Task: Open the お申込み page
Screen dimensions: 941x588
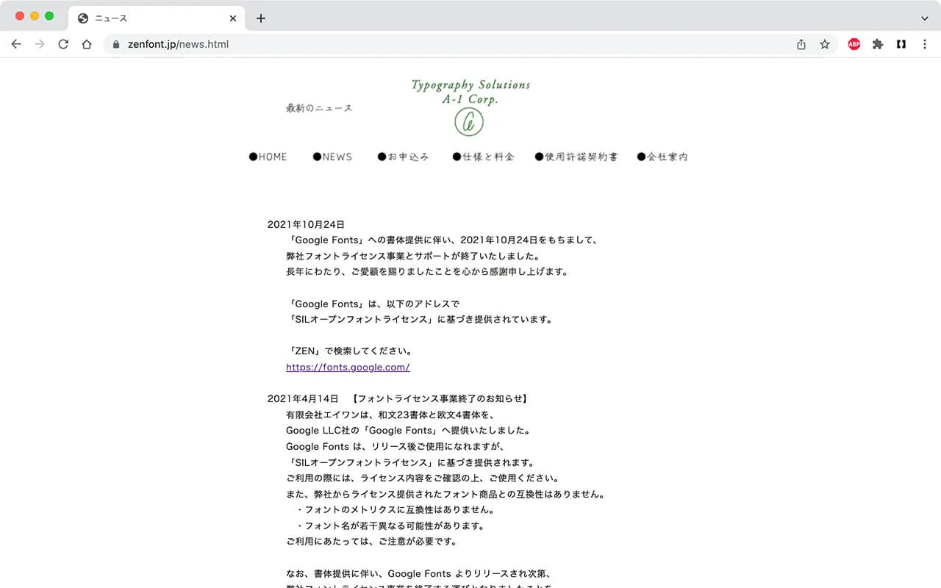Action: (x=403, y=157)
